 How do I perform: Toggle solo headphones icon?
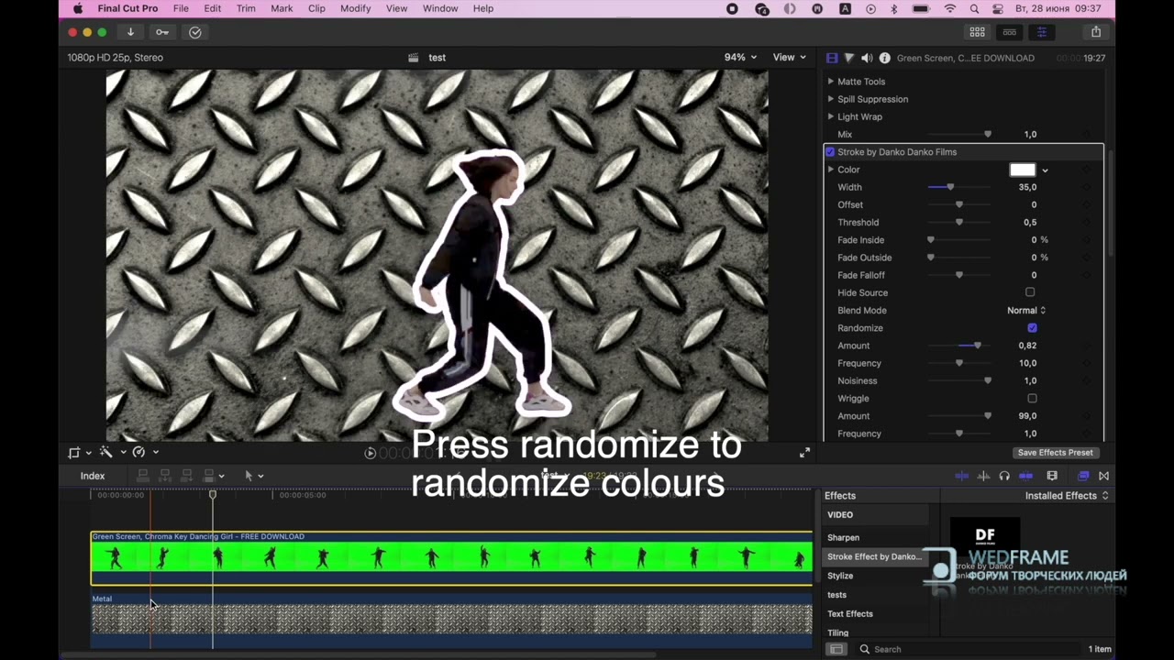pos(1004,476)
